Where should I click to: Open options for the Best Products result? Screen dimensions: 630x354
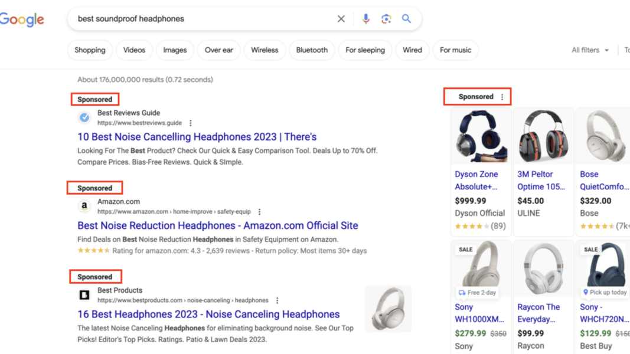[277, 300]
